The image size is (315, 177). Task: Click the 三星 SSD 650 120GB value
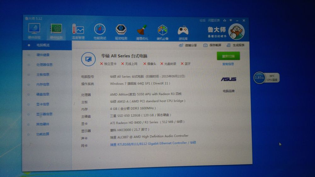(x=140, y=115)
